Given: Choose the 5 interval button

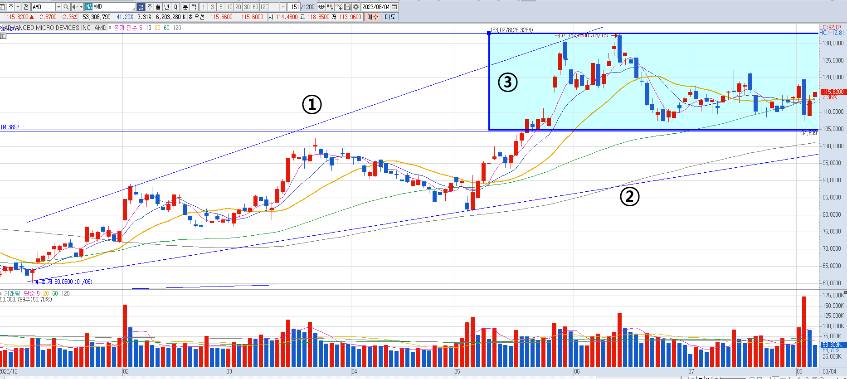Looking at the screenshot, I should tap(221, 7).
